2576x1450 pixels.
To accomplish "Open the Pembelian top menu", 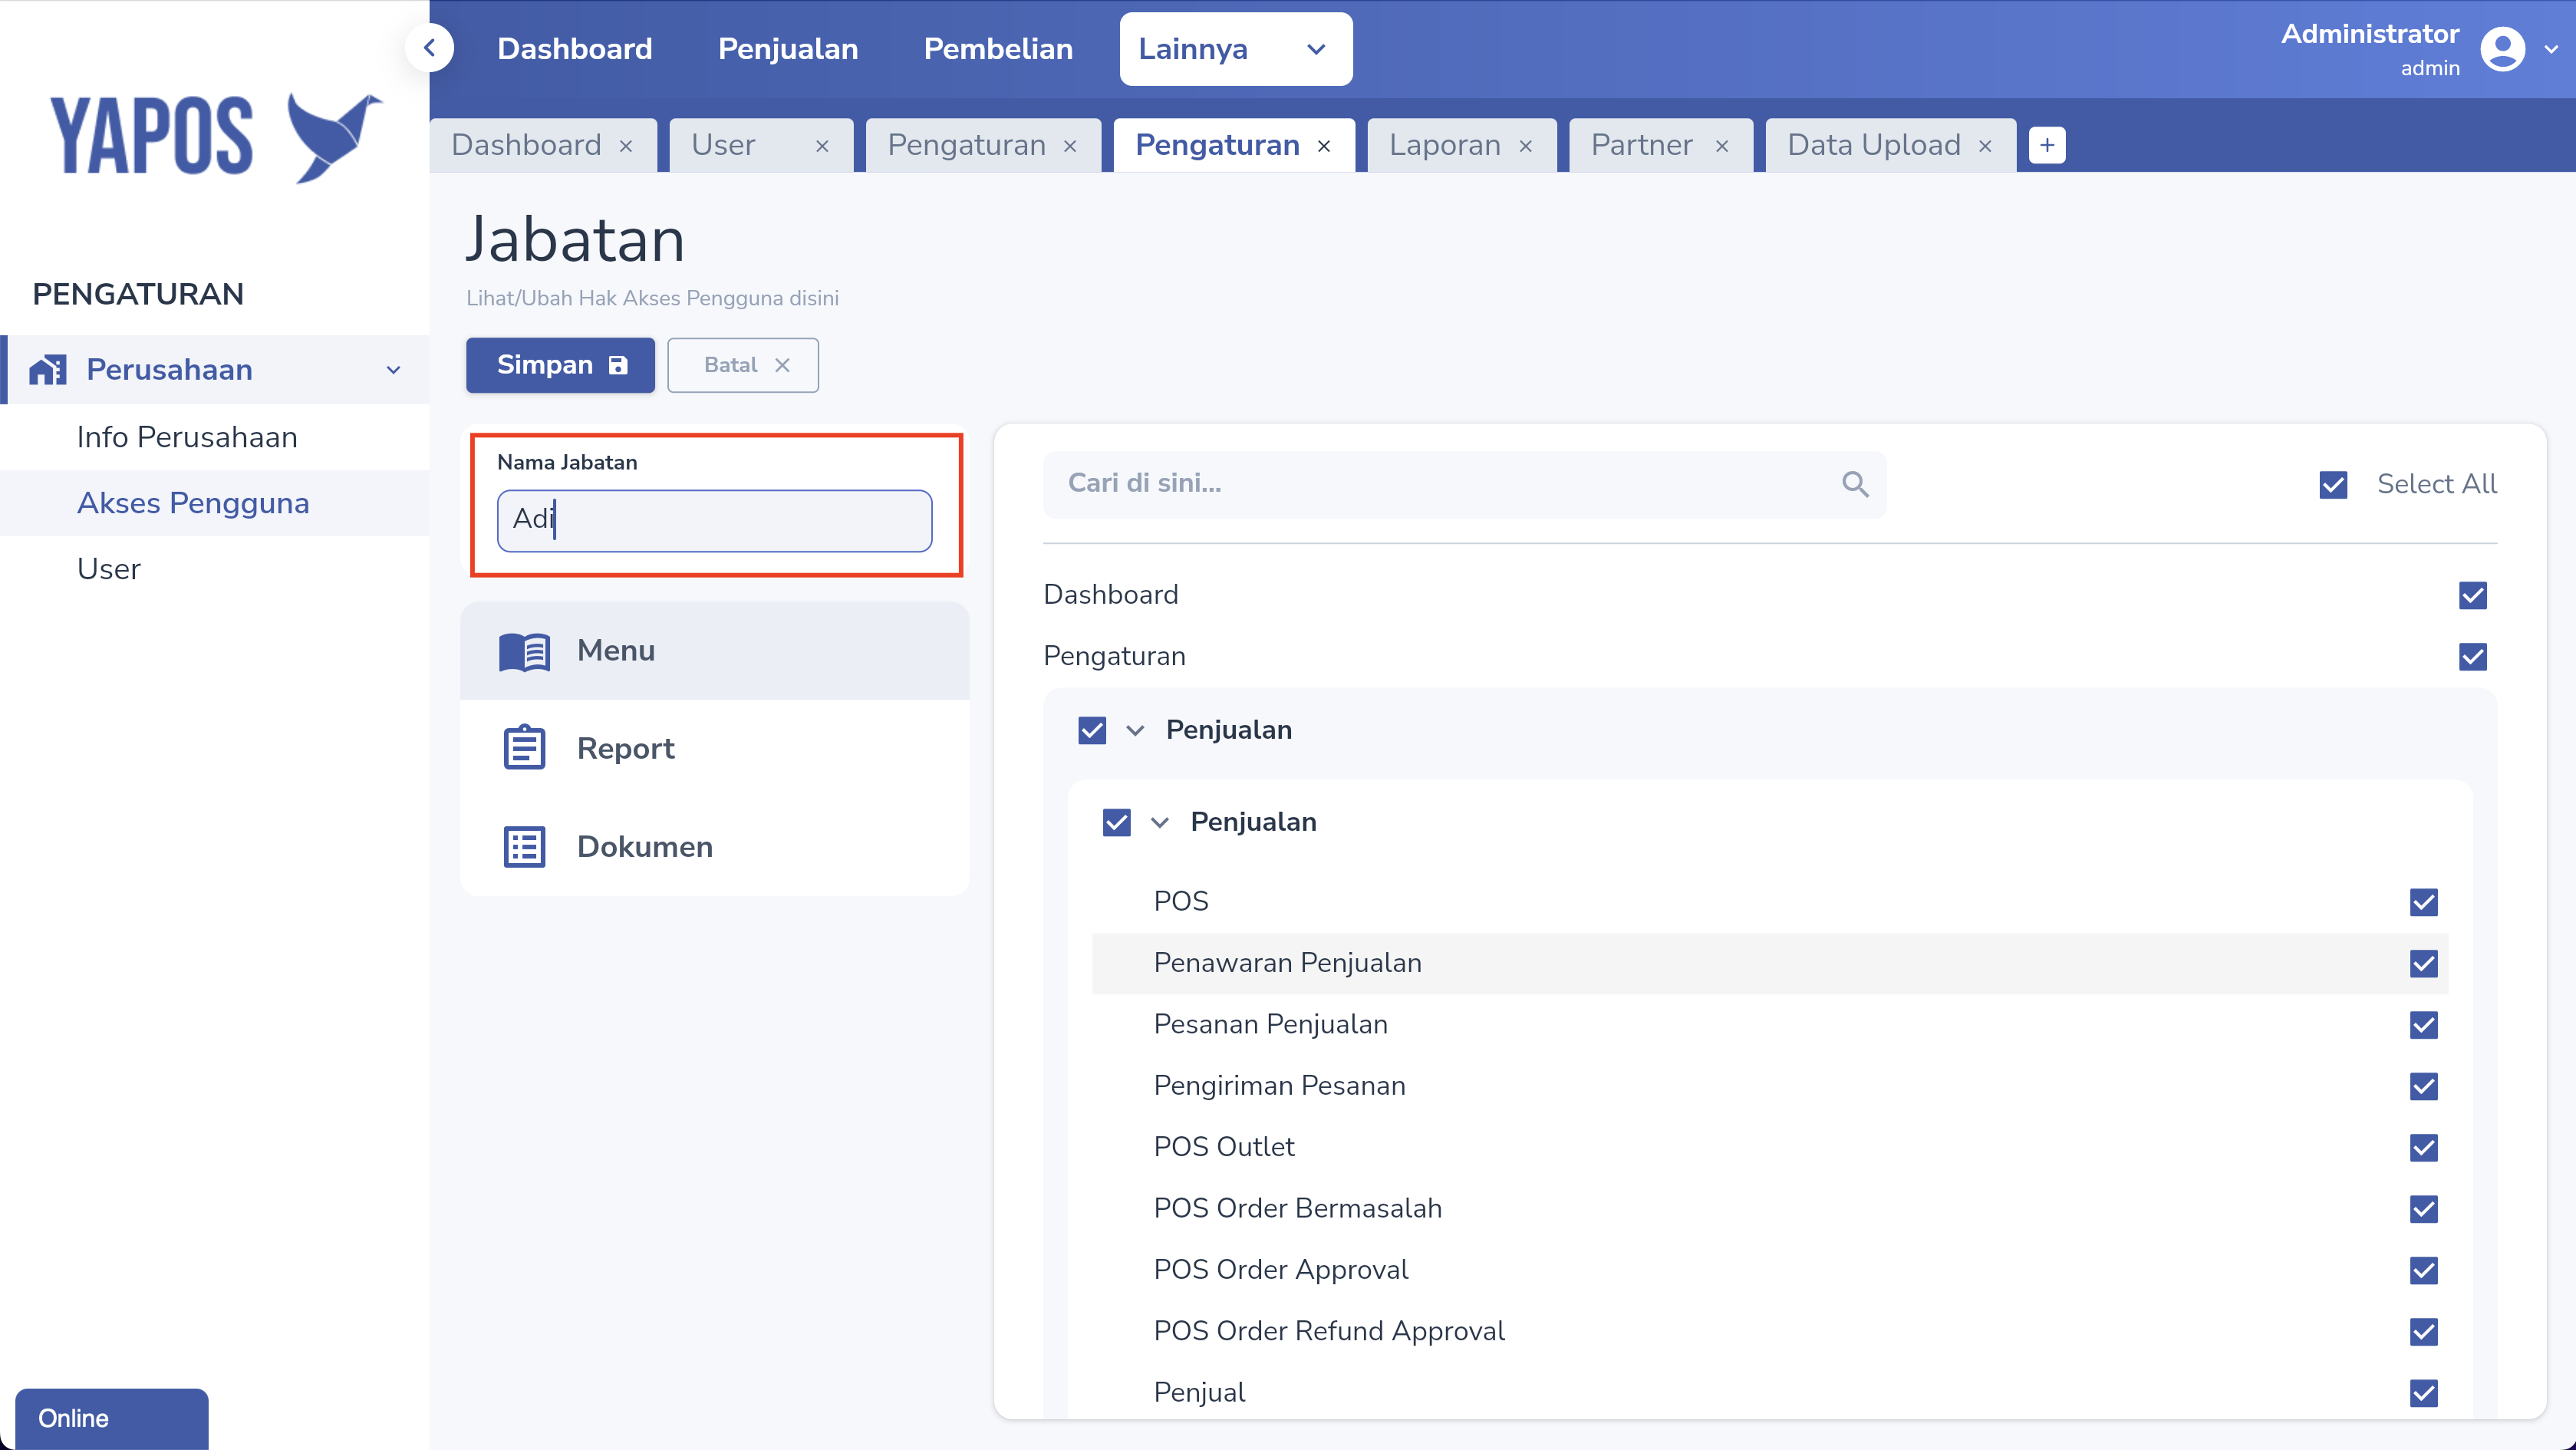I will click(x=998, y=49).
